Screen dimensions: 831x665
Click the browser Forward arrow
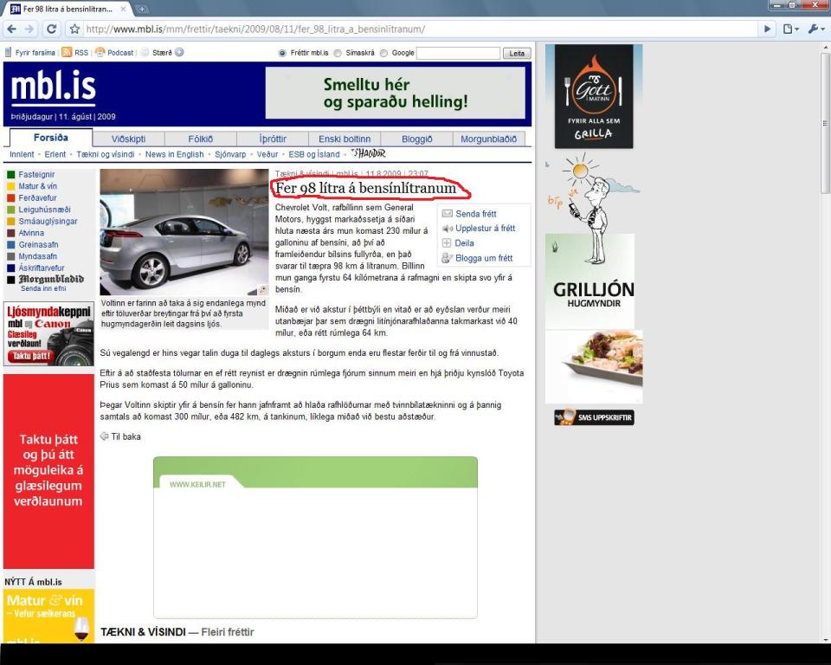pyautogui.click(x=29, y=29)
